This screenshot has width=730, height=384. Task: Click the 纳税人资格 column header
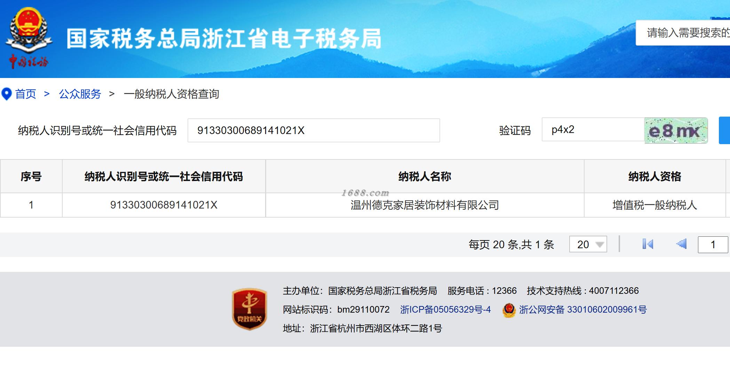[655, 177]
